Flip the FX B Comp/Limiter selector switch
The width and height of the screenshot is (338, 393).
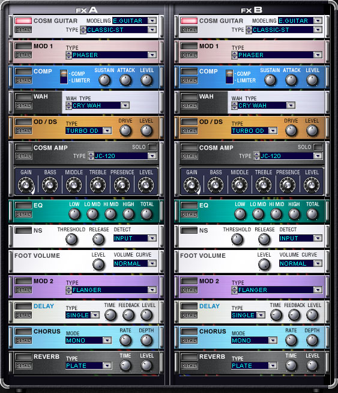pyautogui.click(x=229, y=77)
